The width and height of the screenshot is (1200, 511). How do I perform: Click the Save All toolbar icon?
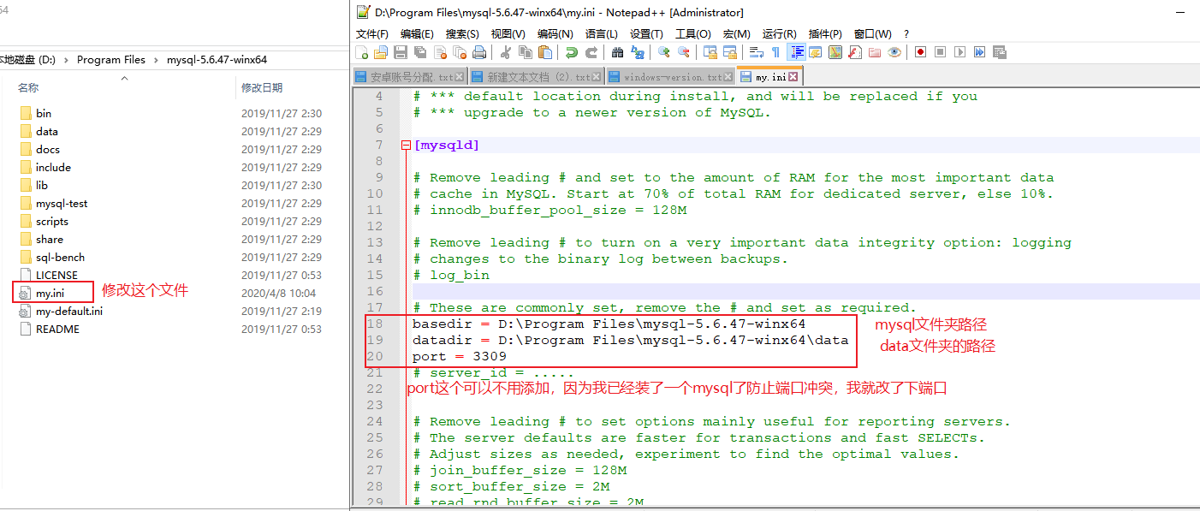click(420, 52)
